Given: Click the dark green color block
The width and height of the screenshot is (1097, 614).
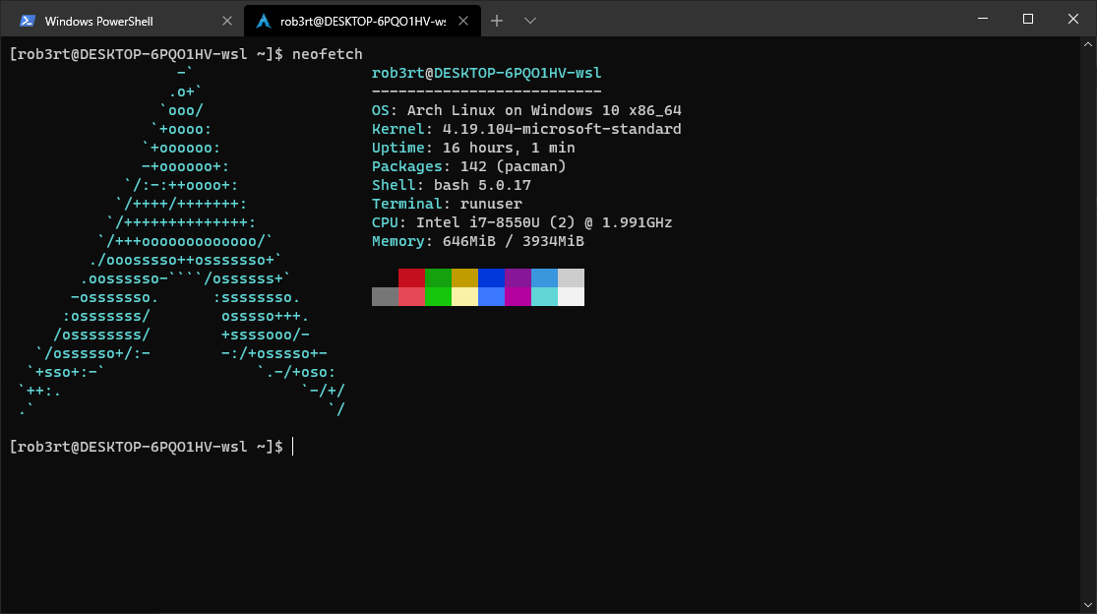Looking at the screenshot, I should coord(438,277).
